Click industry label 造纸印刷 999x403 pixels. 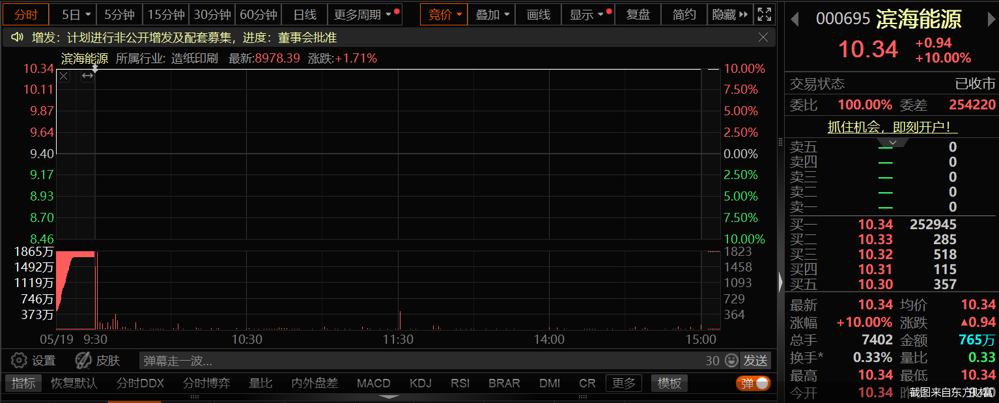[195, 58]
